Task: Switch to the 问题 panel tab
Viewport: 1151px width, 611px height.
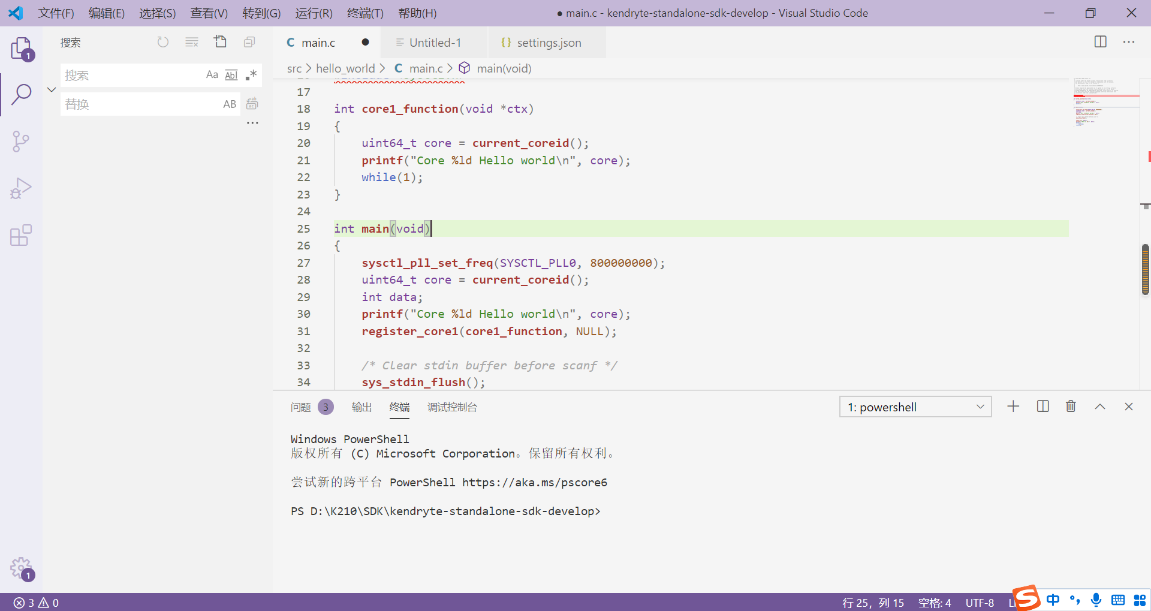Action: pos(300,407)
